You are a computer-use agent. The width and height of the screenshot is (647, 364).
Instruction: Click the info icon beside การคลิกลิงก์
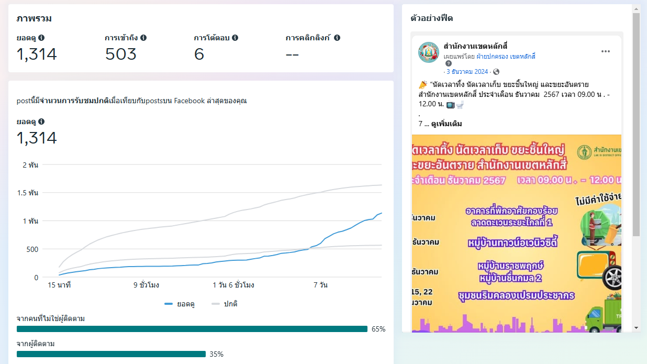click(x=337, y=38)
